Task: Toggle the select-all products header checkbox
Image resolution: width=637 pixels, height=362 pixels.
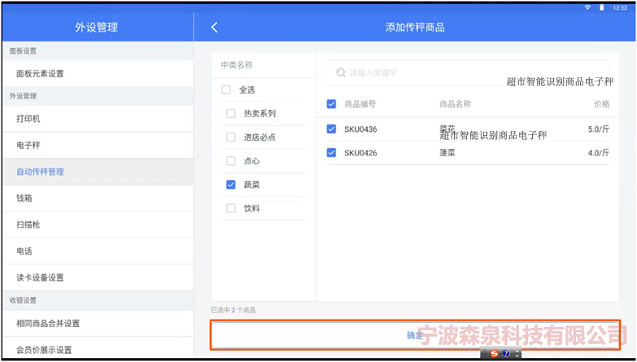Action: [x=331, y=104]
